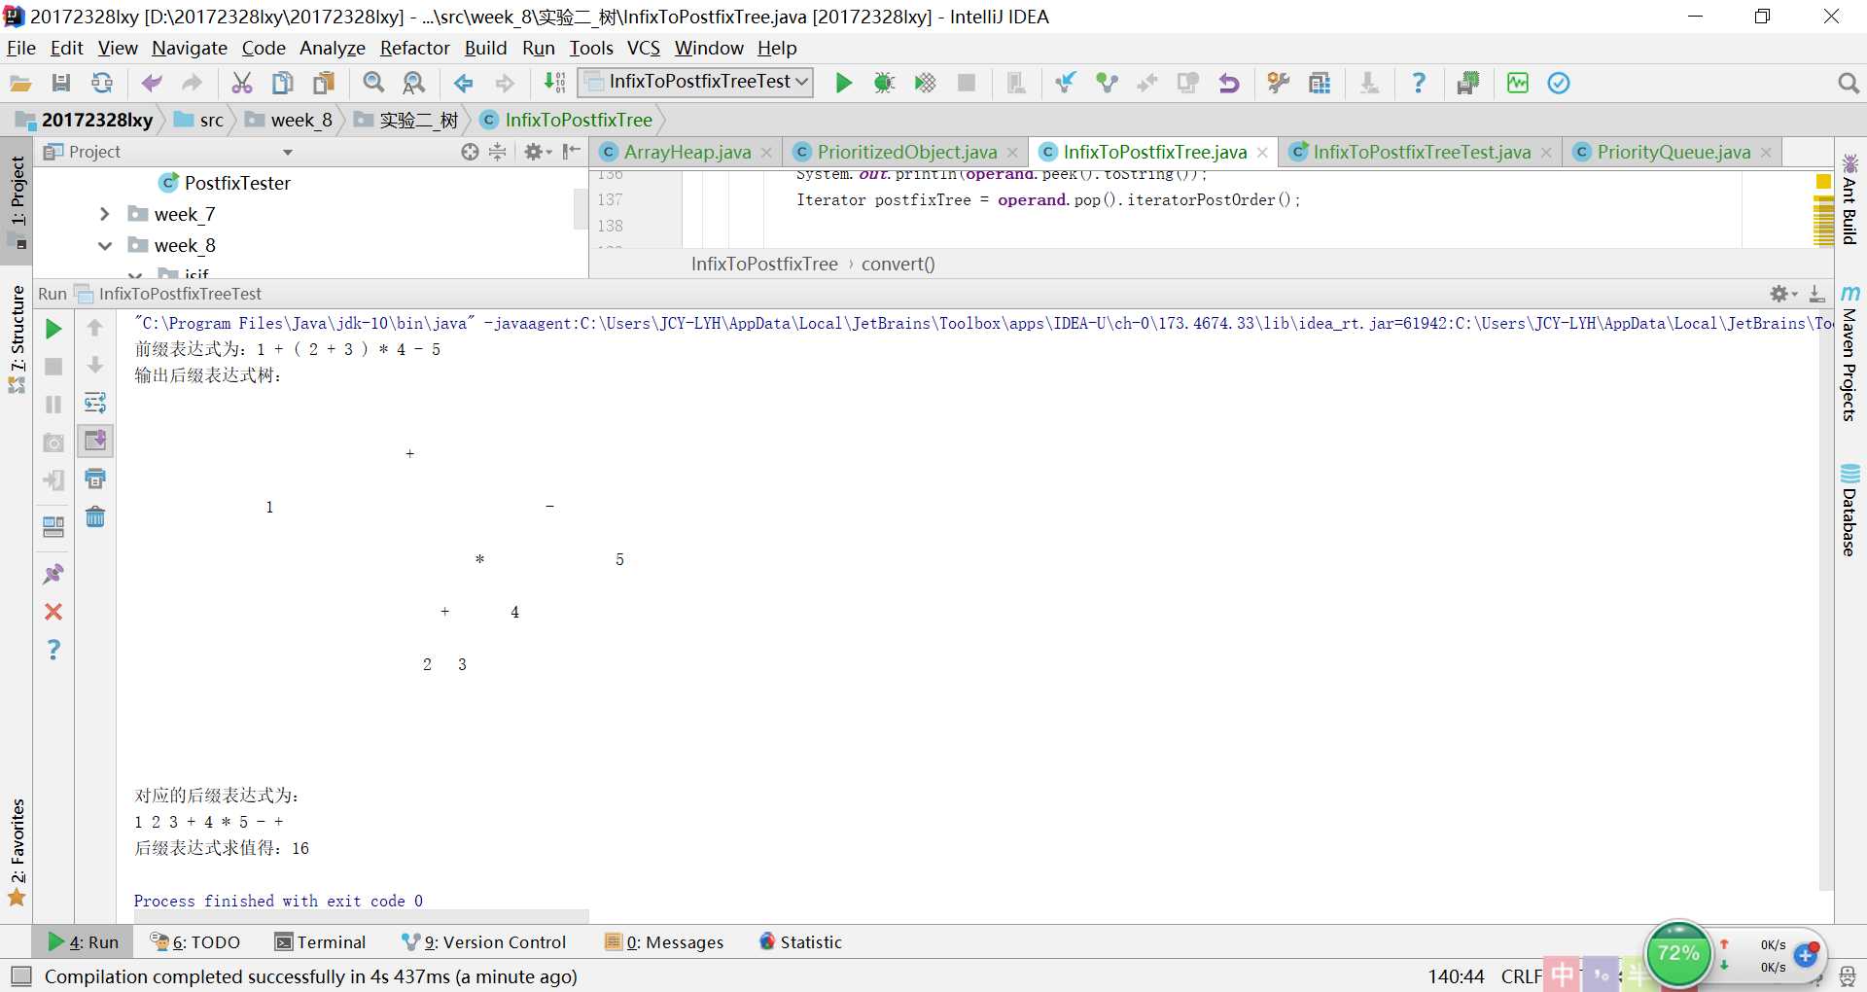This screenshot has height=992, width=1867.
Task: Click the Cut scissors icon
Action: tap(242, 84)
